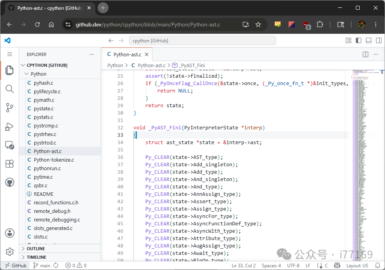Open Explorer Views and More Actions menu
This screenshot has width=385, height=270.
coord(92,54)
